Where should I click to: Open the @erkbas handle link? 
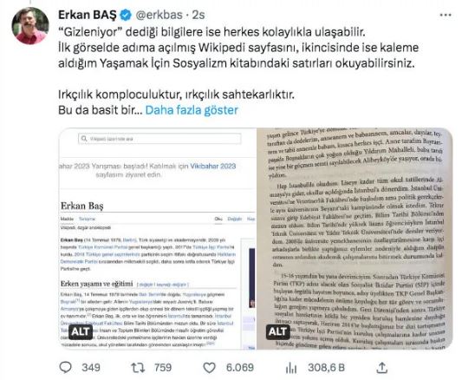coord(159,15)
